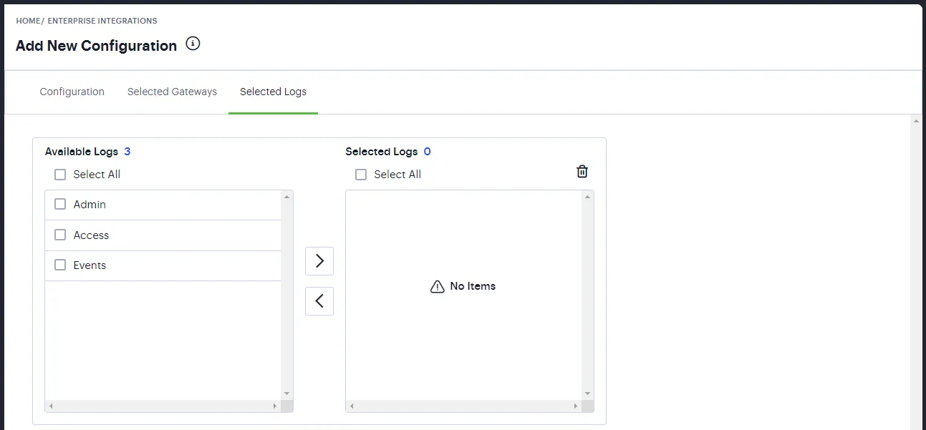Click the page scrollbar up arrow
Viewport: 926px width, 430px height.
[916, 121]
